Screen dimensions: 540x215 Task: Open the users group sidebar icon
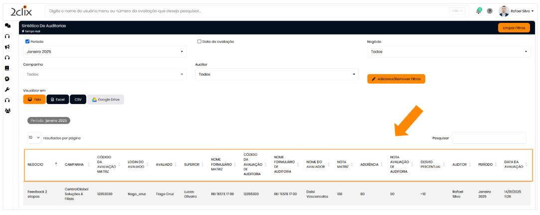(7, 110)
